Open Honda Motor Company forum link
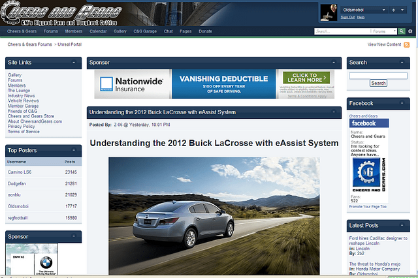 point(378,269)
